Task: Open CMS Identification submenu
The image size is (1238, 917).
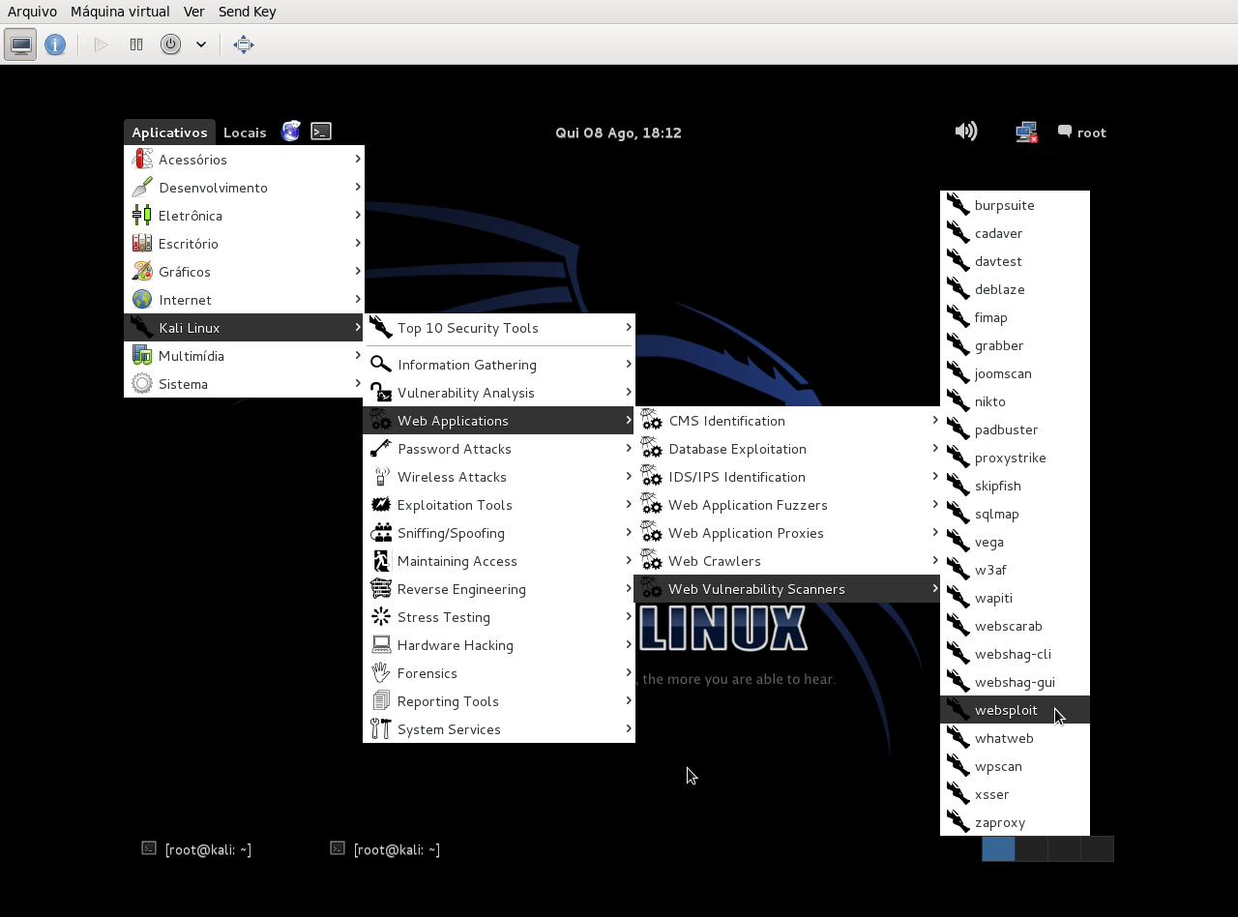Action: (787, 421)
